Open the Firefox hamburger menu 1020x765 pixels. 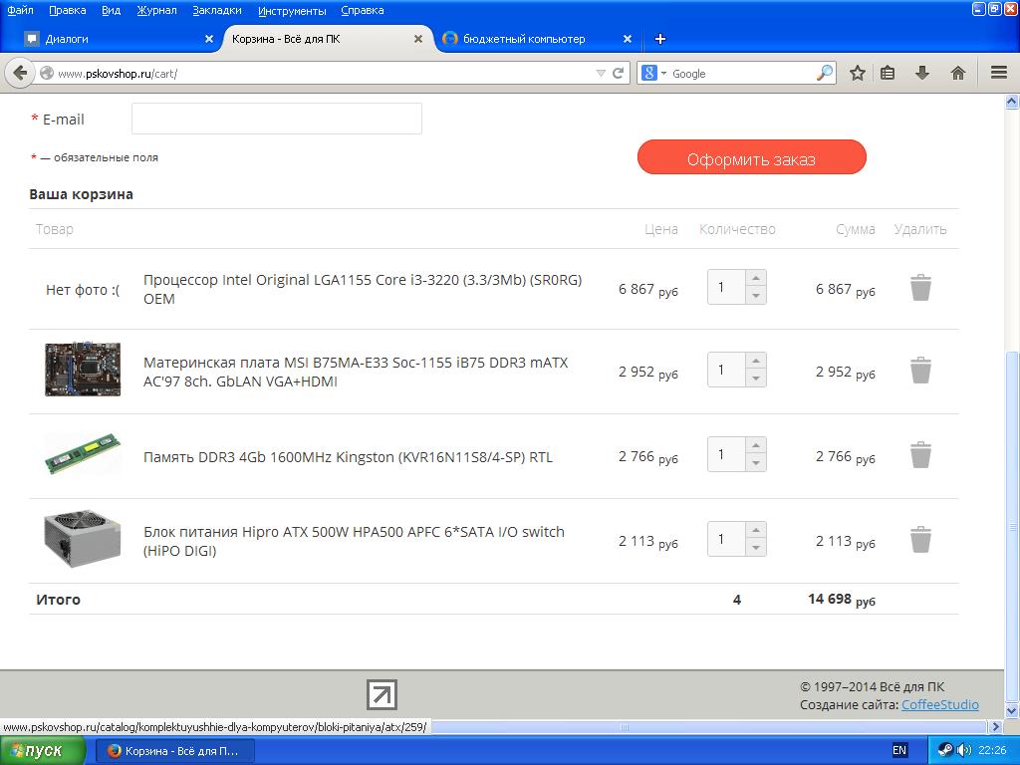pos(999,73)
